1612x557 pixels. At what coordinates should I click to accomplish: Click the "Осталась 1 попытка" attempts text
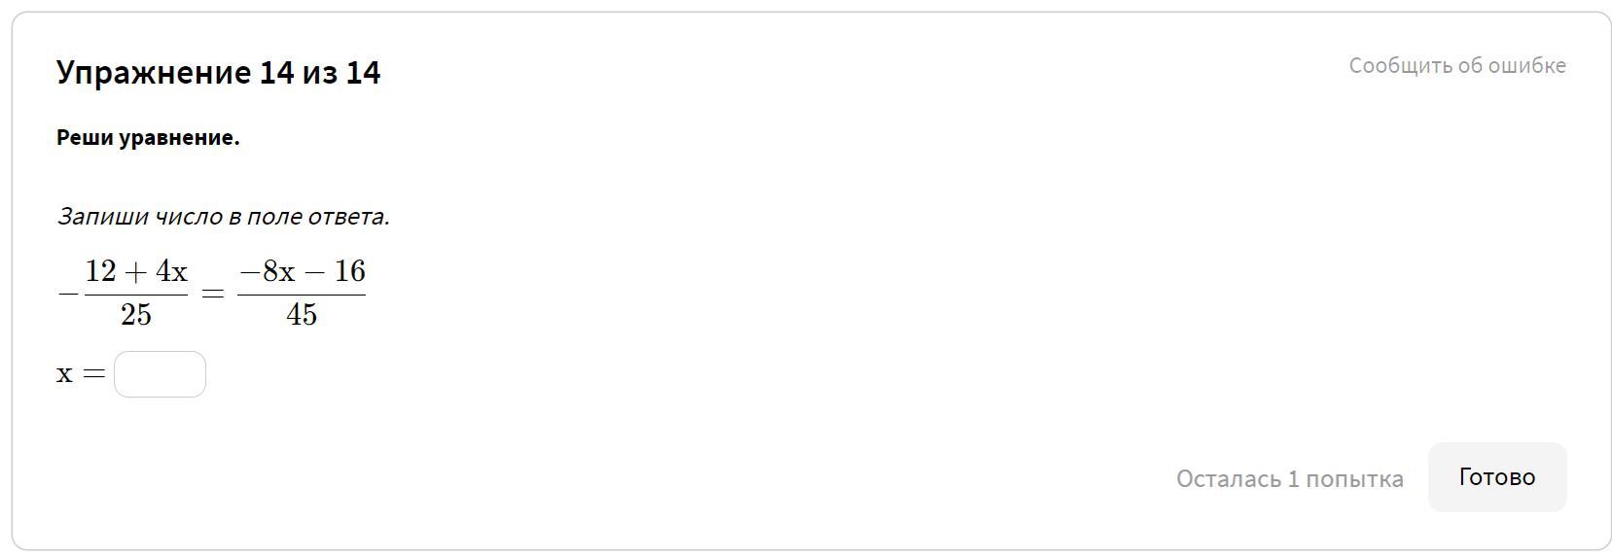pyautogui.click(x=1289, y=479)
